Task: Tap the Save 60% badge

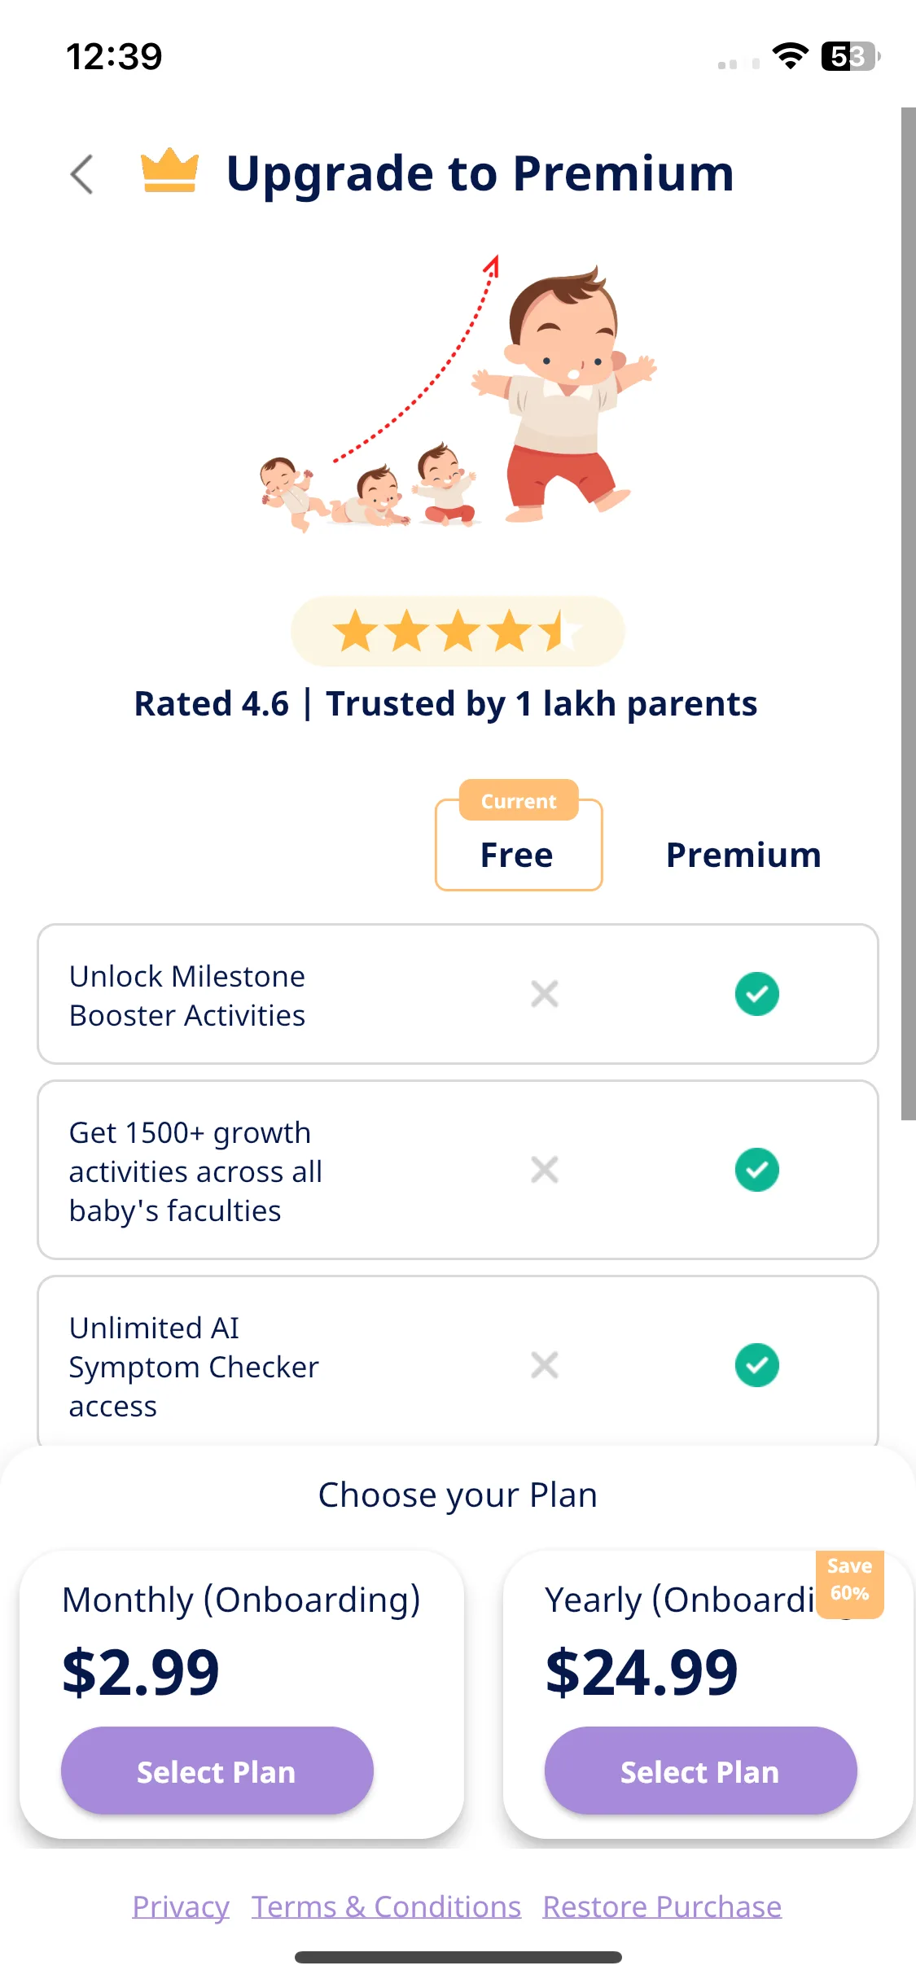Action: point(849,1583)
